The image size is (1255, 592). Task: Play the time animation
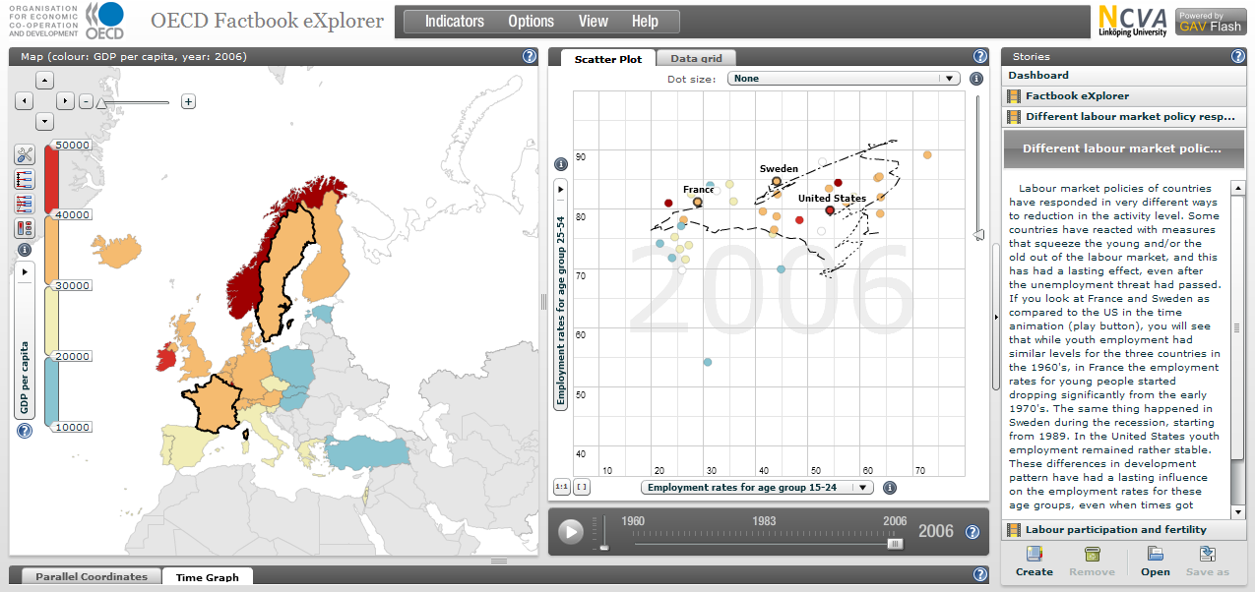[571, 532]
